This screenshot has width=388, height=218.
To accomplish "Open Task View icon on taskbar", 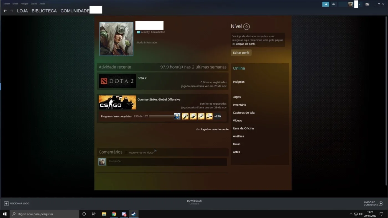I will (x=94, y=214).
